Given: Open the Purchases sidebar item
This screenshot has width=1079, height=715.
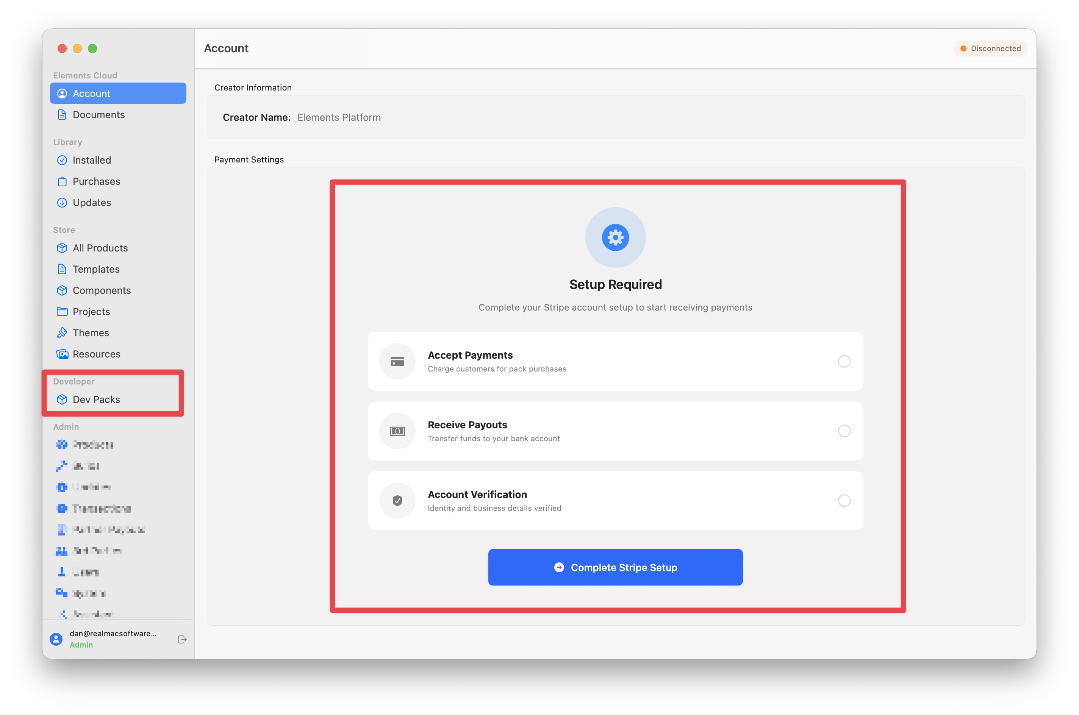Looking at the screenshot, I should tap(96, 181).
